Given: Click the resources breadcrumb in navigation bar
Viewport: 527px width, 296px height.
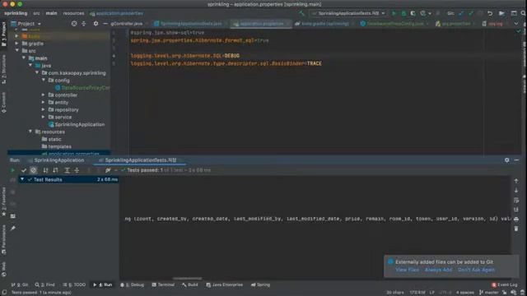Looking at the screenshot, I should click(x=73, y=13).
